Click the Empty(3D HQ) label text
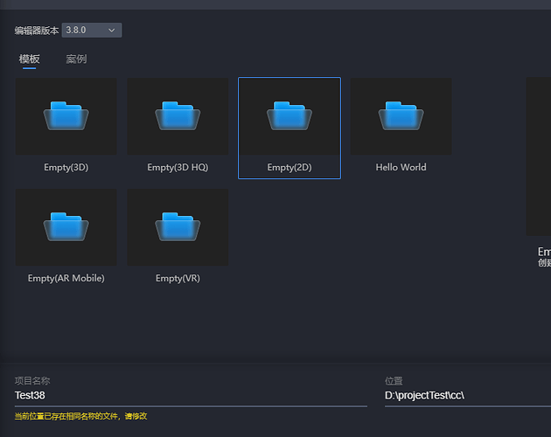Image resolution: width=551 pixels, height=437 pixels. click(178, 167)
